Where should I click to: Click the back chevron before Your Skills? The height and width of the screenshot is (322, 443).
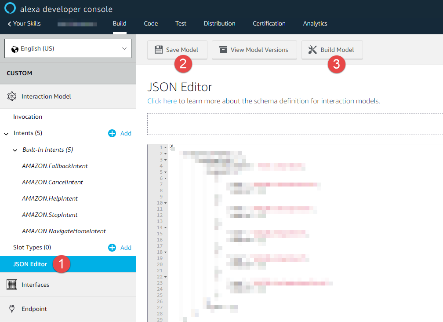tap(9, 24)
